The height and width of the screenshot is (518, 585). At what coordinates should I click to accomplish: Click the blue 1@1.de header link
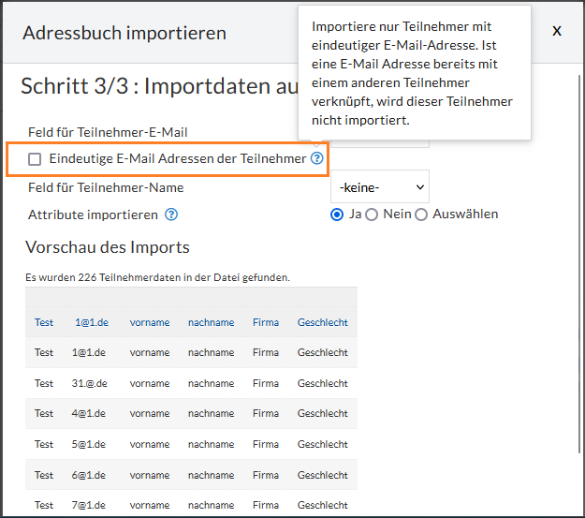[92, 322]
